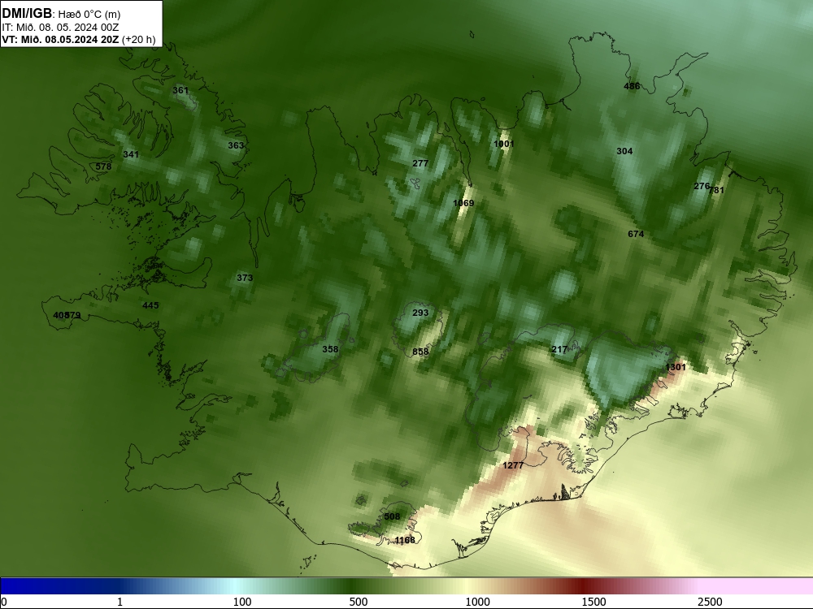Click the 578 value label on the map
This screenshot has width=813, height=609.
point(104,166)
